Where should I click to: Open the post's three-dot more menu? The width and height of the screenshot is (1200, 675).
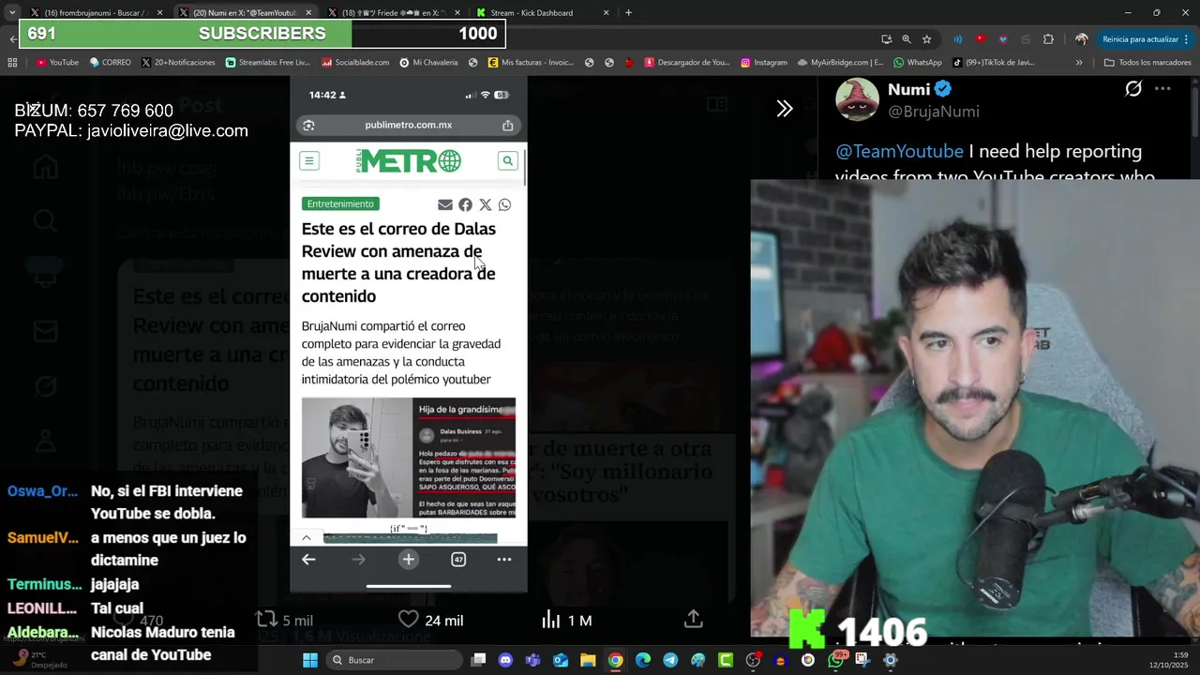point(1162,89)
